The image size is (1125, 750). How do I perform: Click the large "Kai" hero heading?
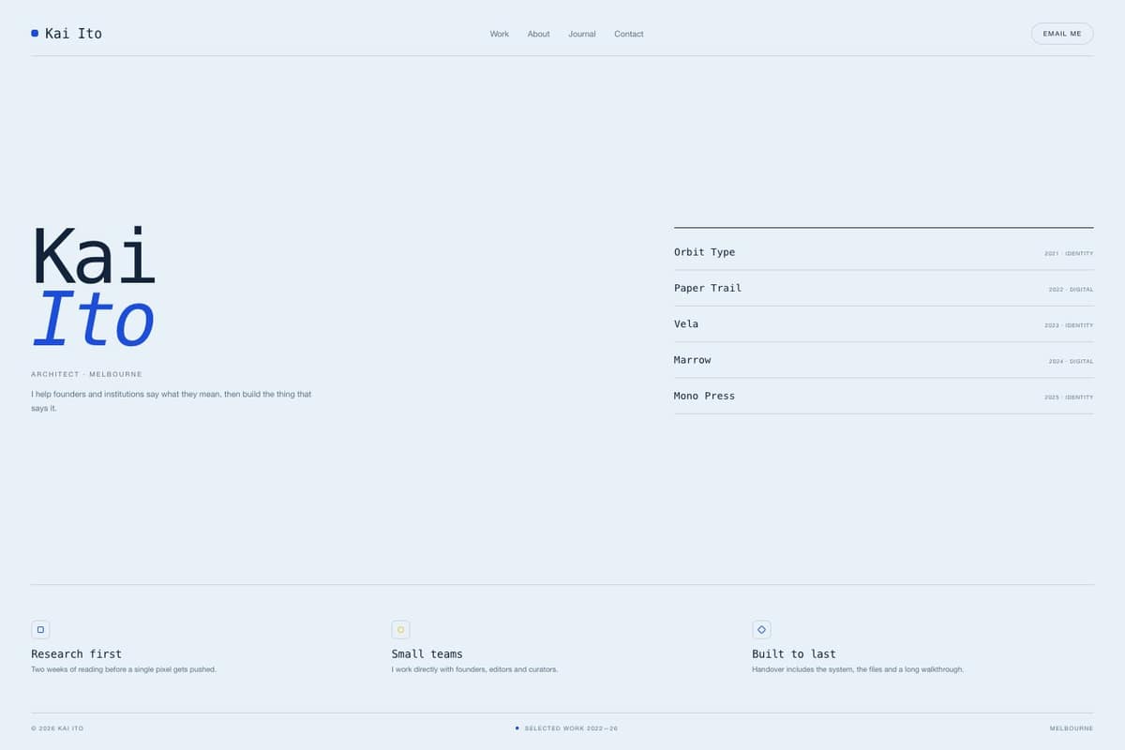click(93, 256)
